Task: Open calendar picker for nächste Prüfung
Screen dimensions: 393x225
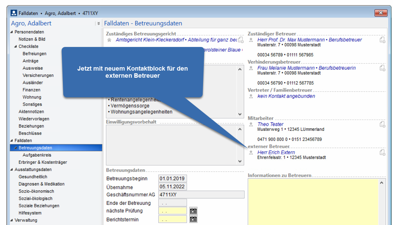Action: point(193,211)
